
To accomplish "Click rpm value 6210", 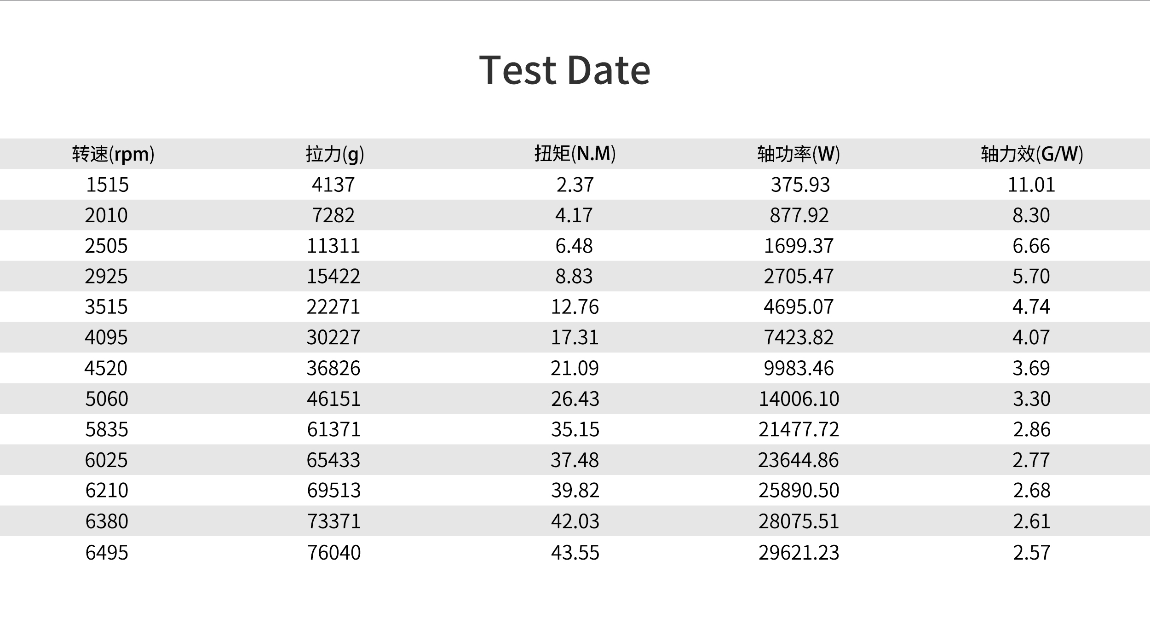I will click(x=107, y=490).
